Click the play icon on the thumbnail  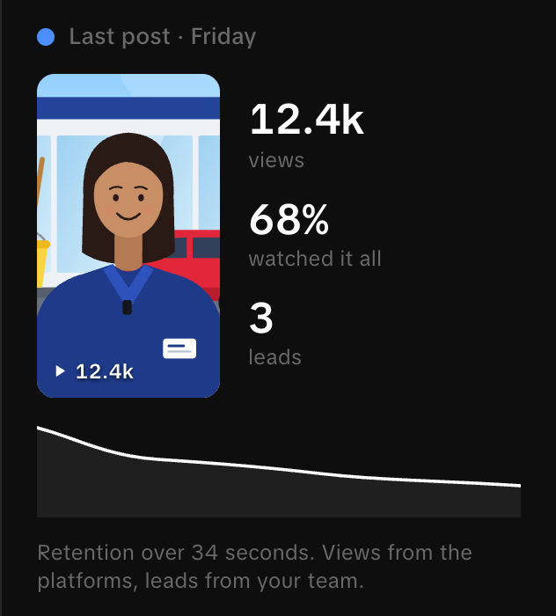[60, 371]
